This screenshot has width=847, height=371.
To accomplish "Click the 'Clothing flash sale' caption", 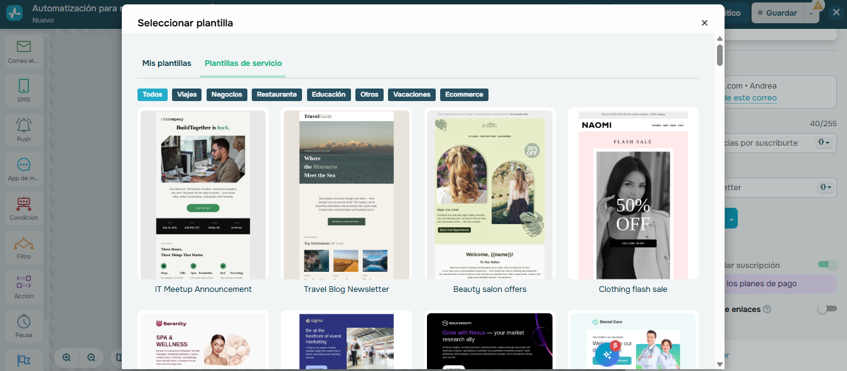I will (x=633, y=289).
